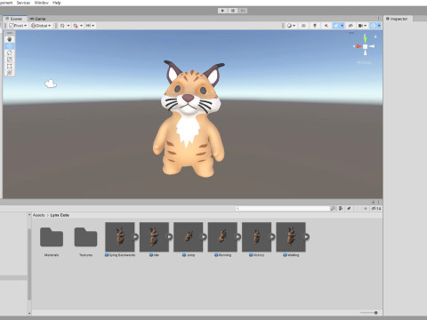Expand the Jump asset arrow
Image resolution: width=427 pixels, height=320 pixels.
click(x=204, y=236)
